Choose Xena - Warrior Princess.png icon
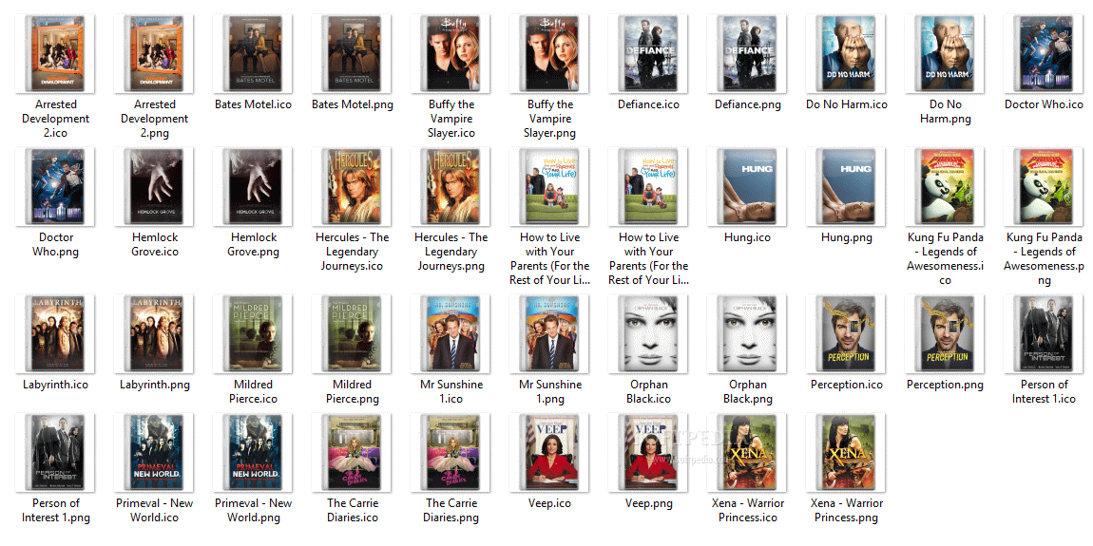This screenshot has height=546, width=1093. [847, 453]
